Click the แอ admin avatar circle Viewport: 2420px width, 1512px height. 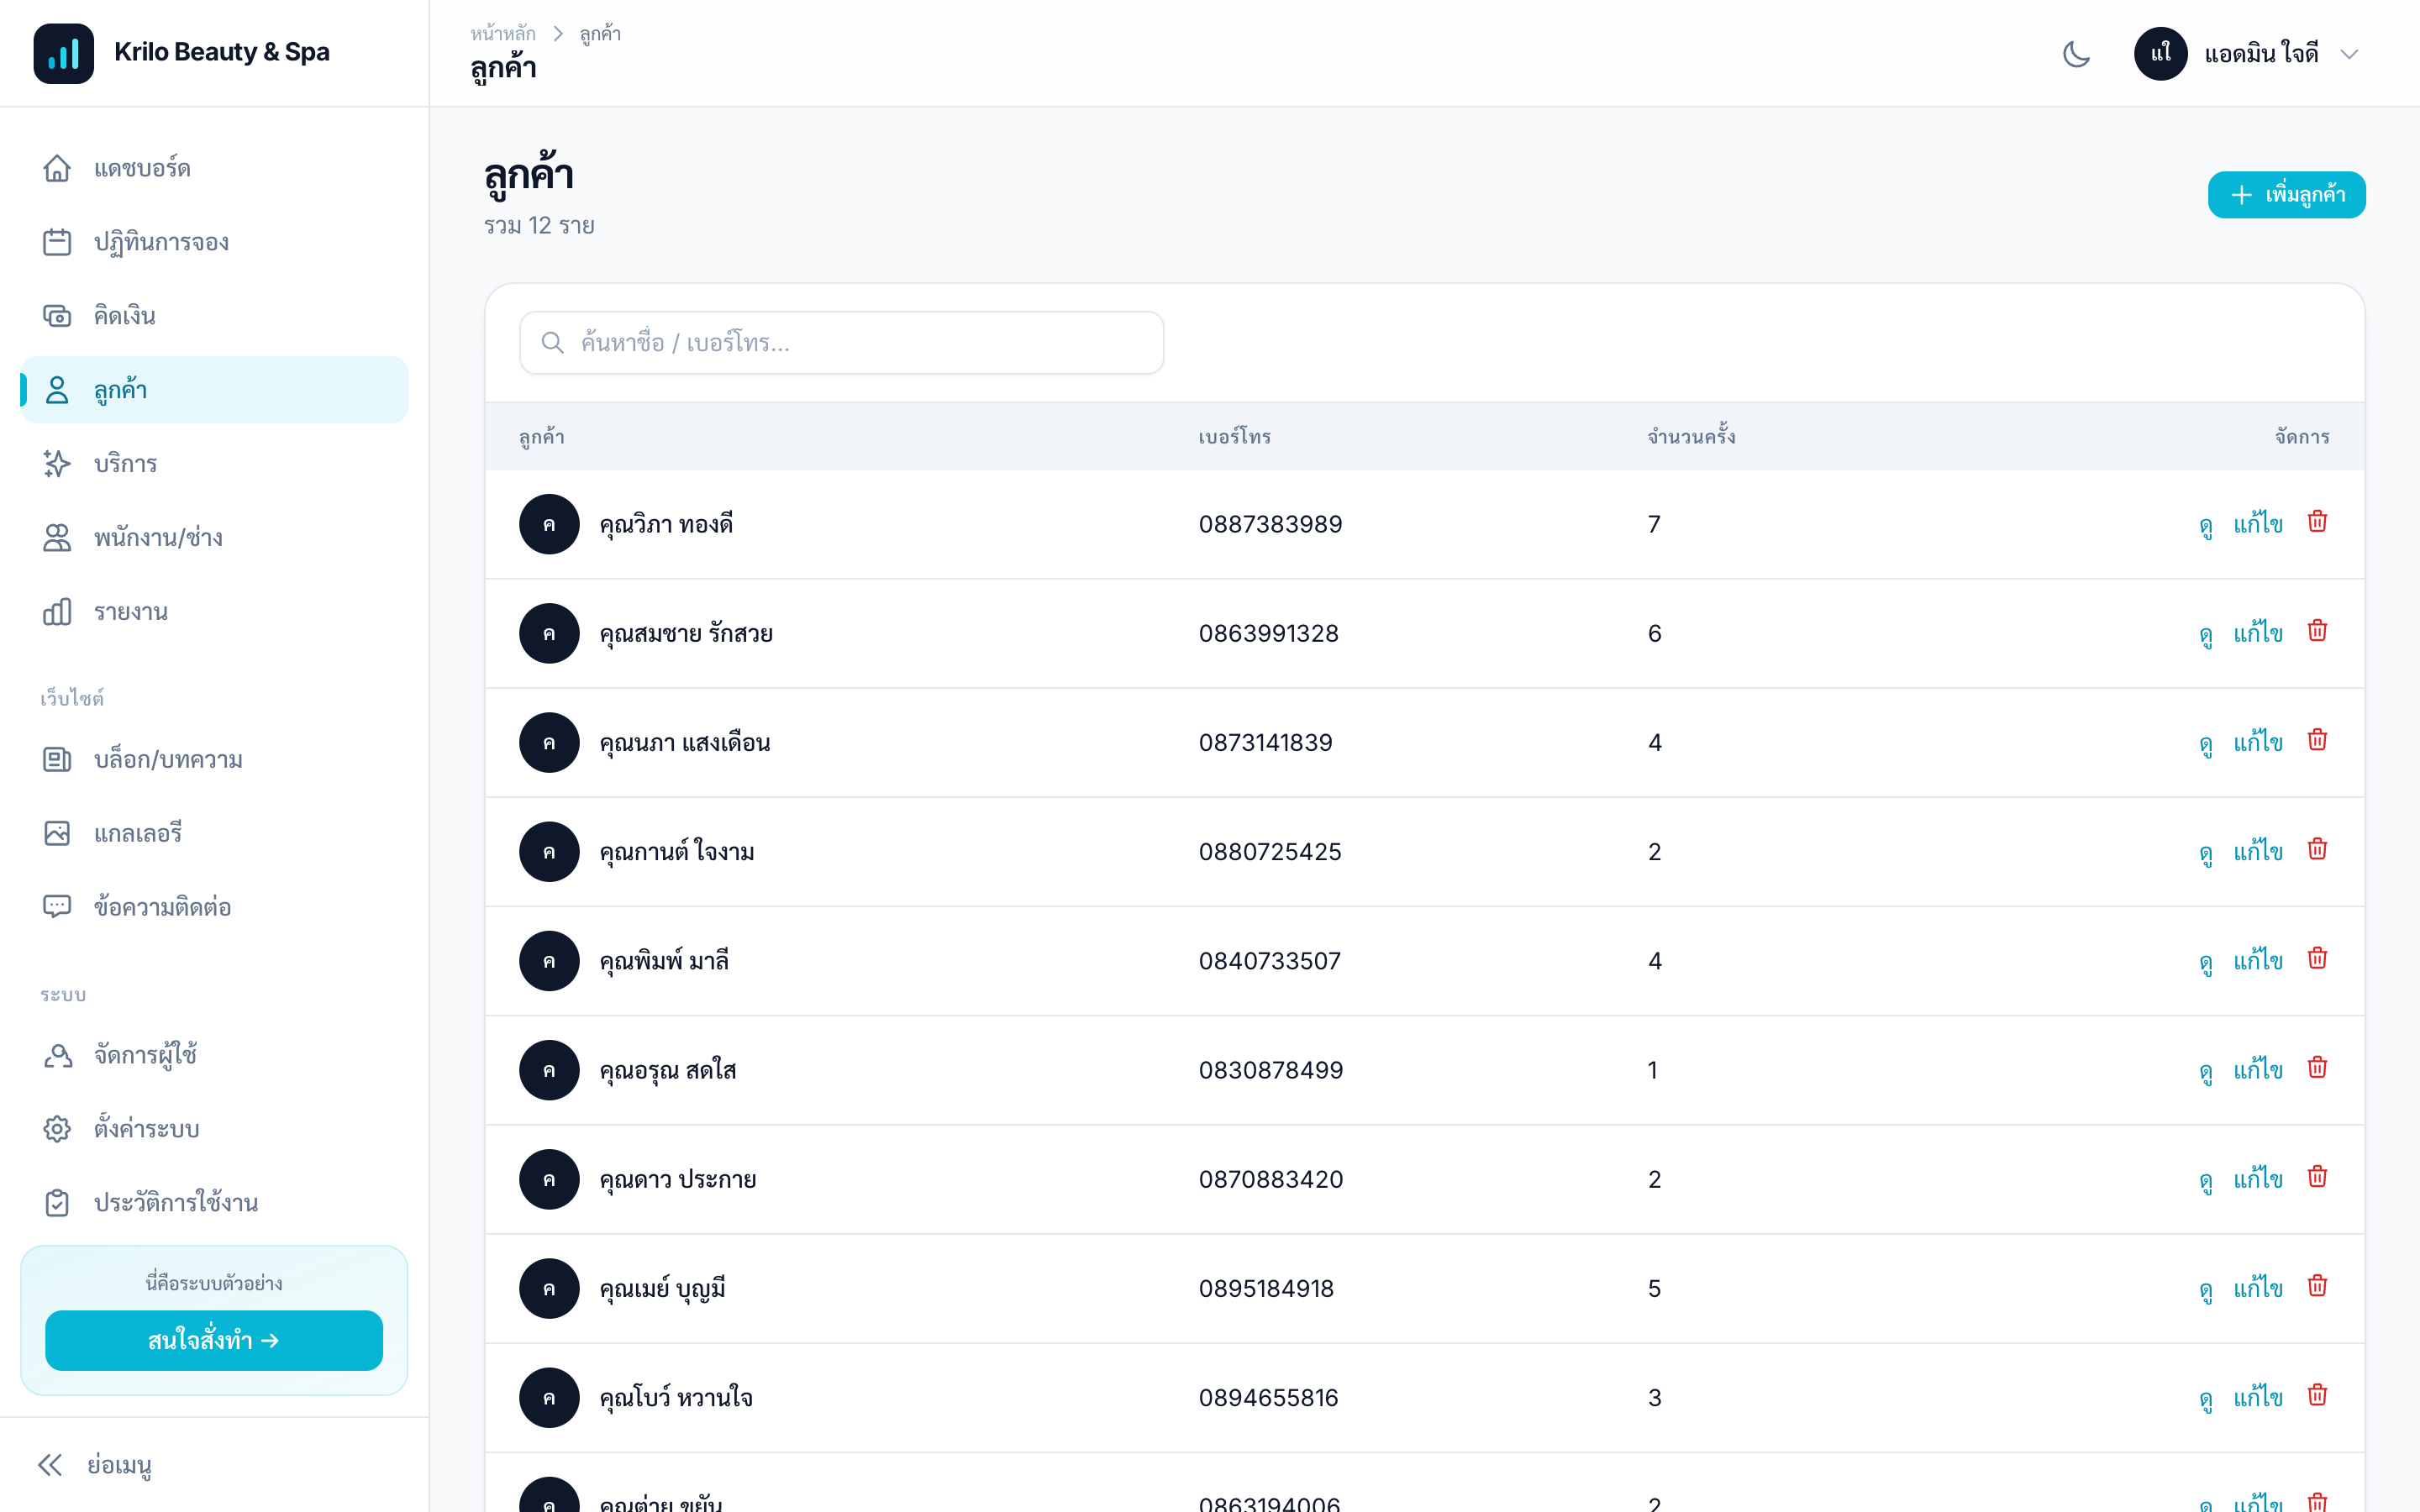click(x=2160, y=54)
